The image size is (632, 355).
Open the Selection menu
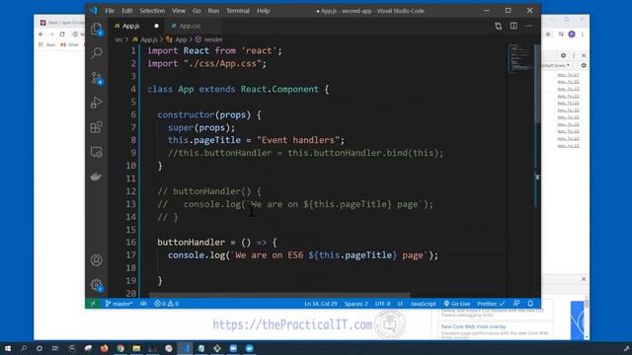(x=152, y=11)
